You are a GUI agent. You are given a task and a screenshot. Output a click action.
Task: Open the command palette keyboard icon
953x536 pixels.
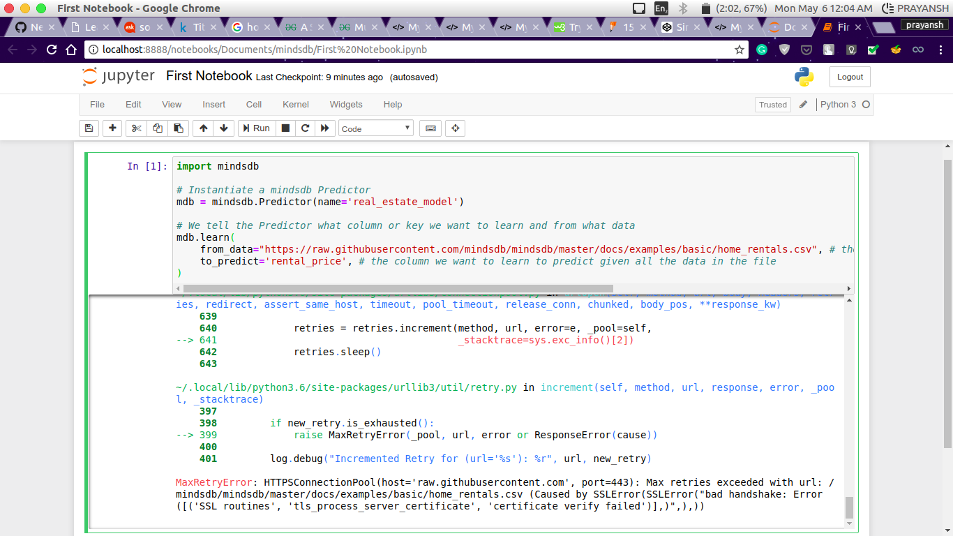(x=430, y=128)
